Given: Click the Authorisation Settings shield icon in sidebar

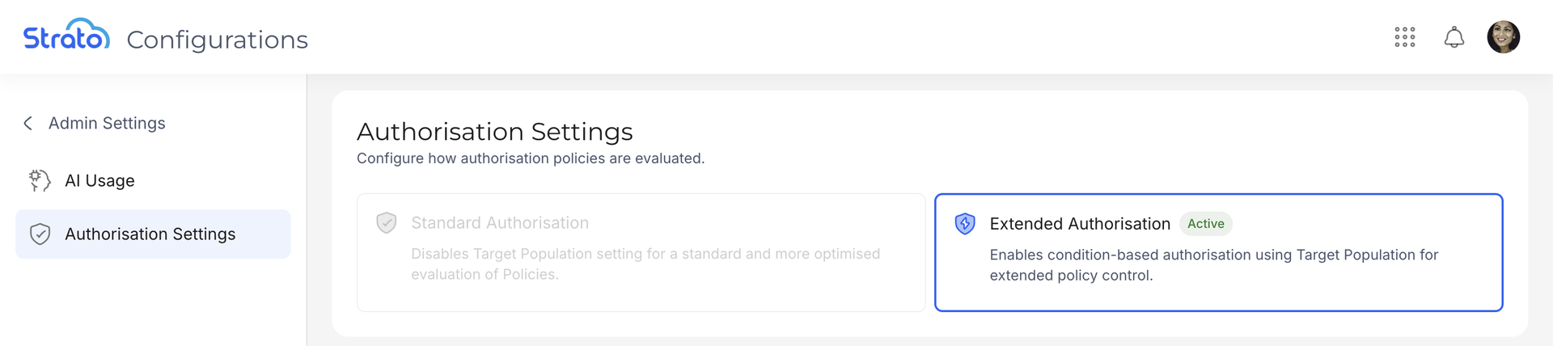Looking at the screenshot, I should coord(40,234).
